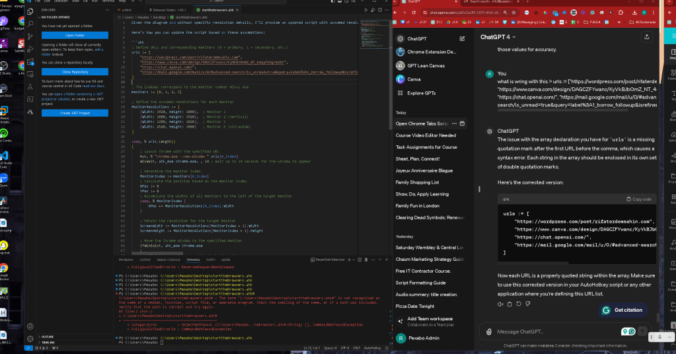The height and width of the screenshot is (354, 676).
Task: Open Course Video Editor Needed chat
Action: point(426,135)
